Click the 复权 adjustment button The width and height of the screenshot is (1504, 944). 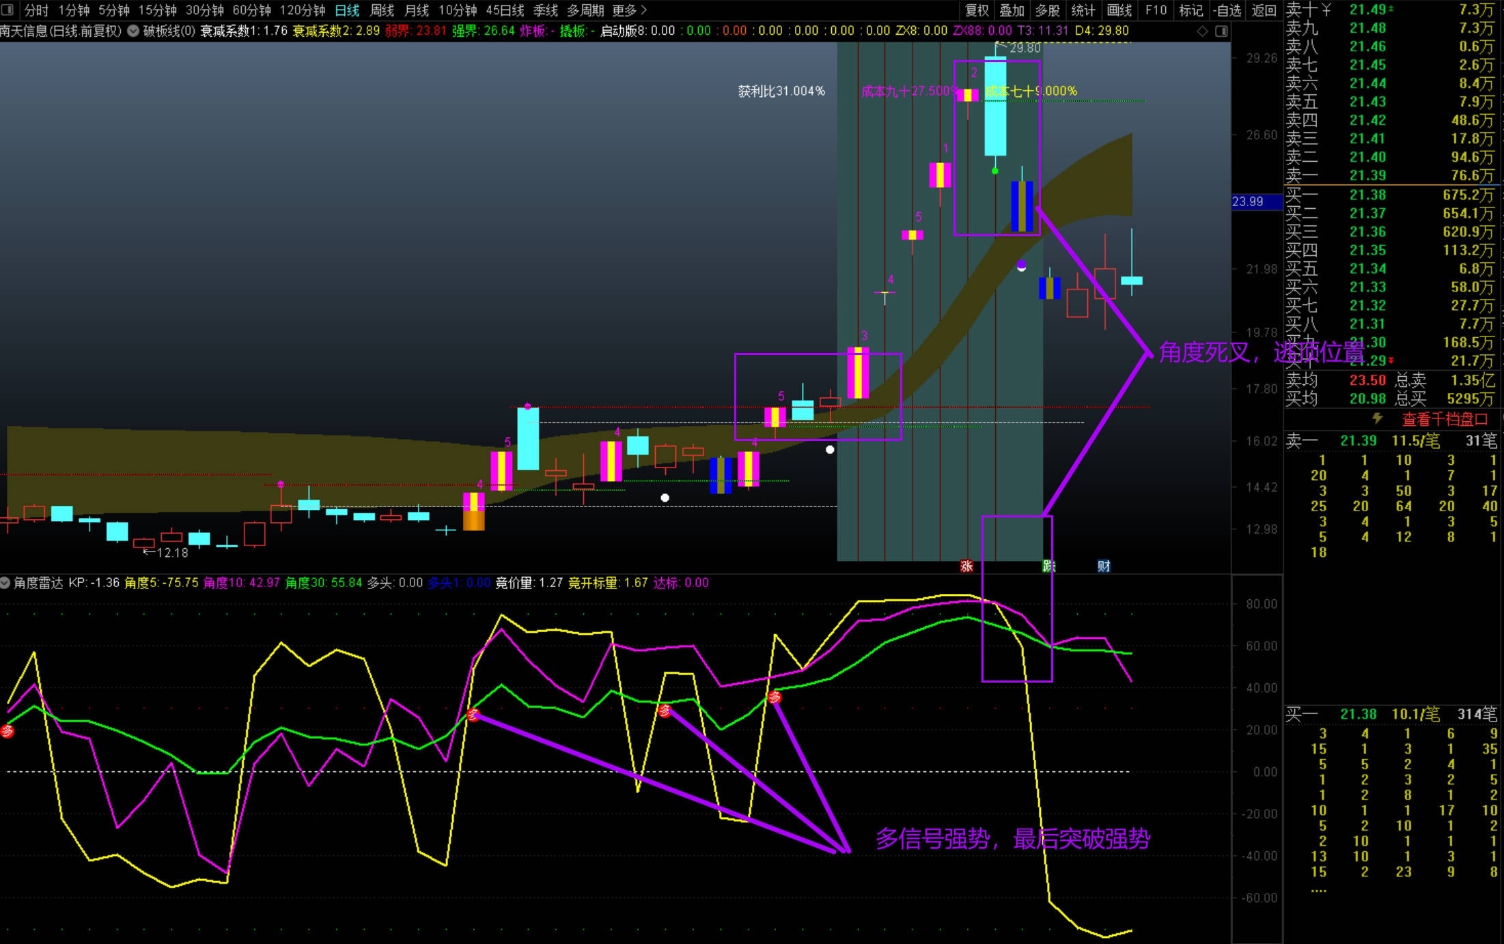click(977, 10)
